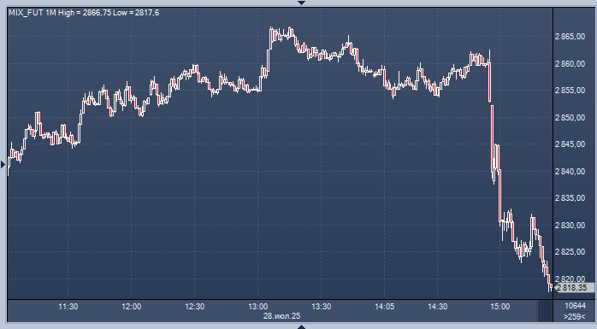Click the dark time-axis scroll block

[x=545, y=311]
